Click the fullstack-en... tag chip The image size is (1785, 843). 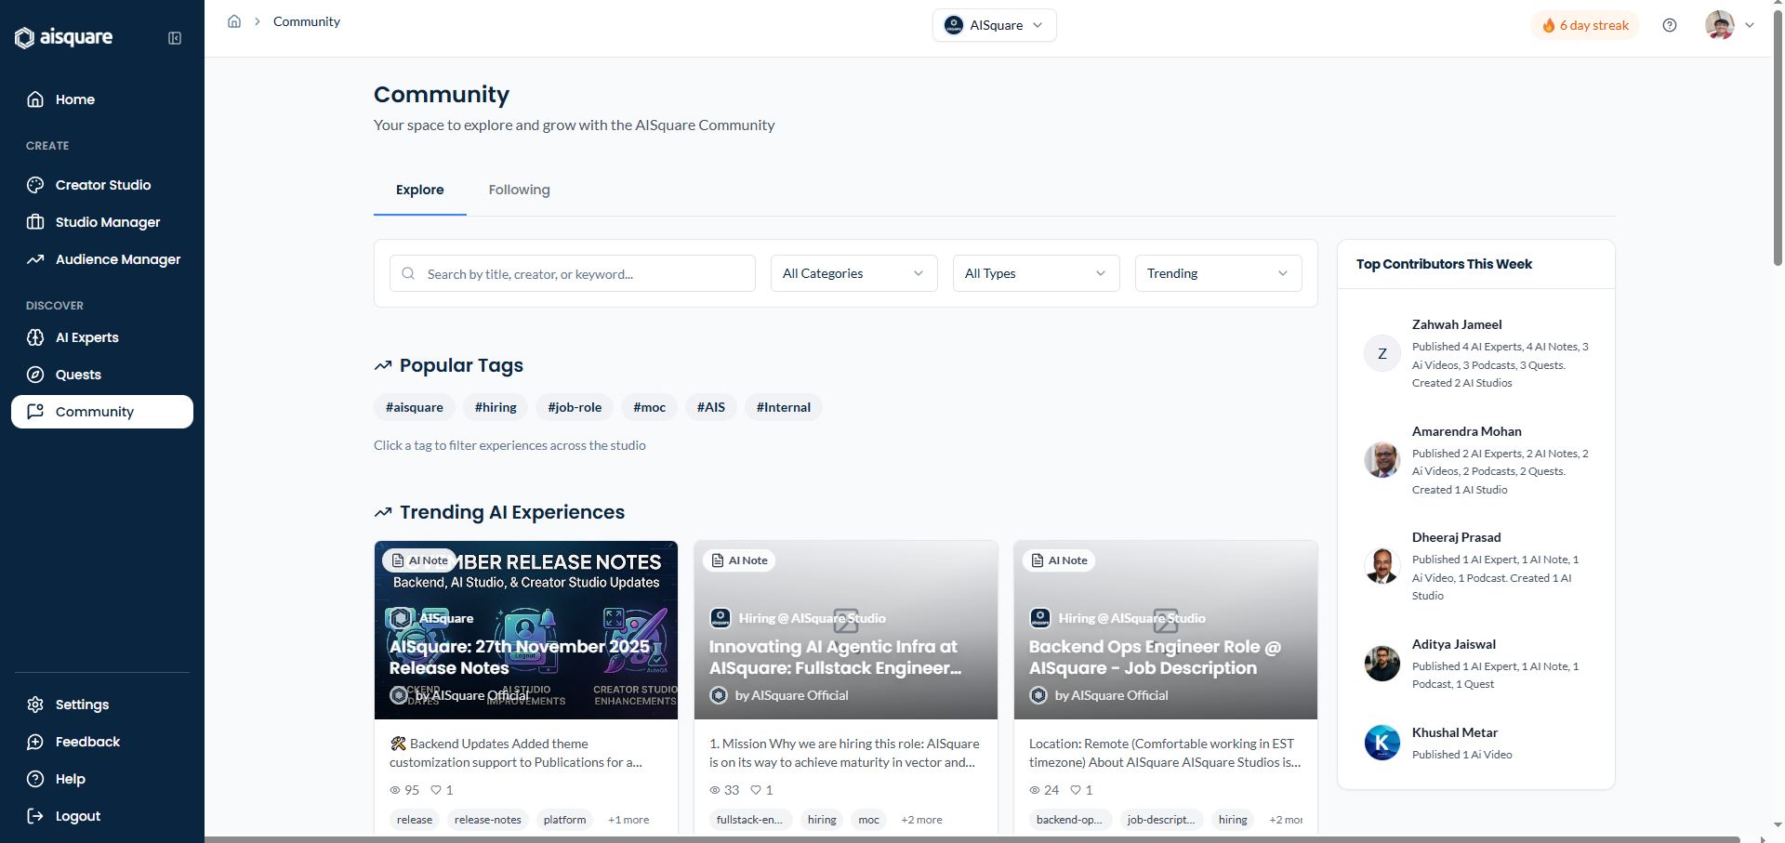pyautogui.click(x=749, y=820)
